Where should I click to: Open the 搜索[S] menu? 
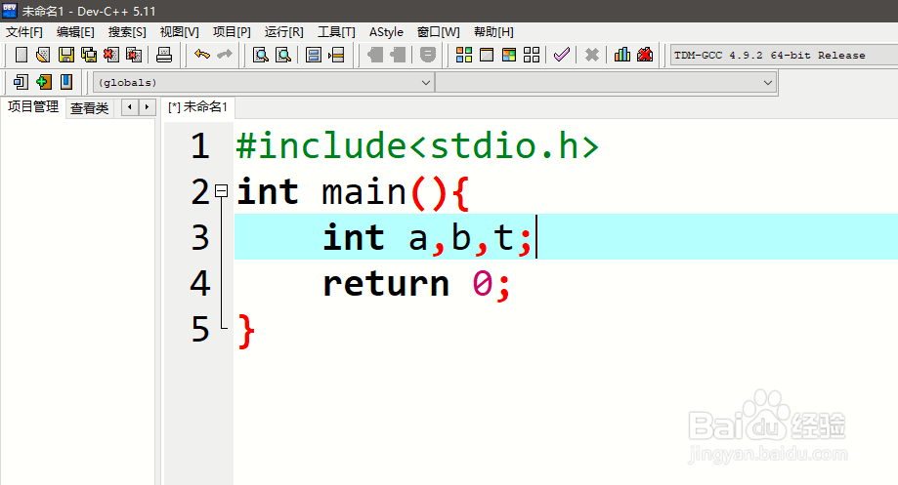(127, 32)
